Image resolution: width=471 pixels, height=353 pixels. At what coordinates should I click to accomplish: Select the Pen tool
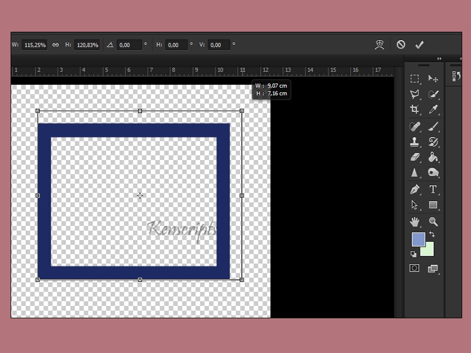(414, 189)
